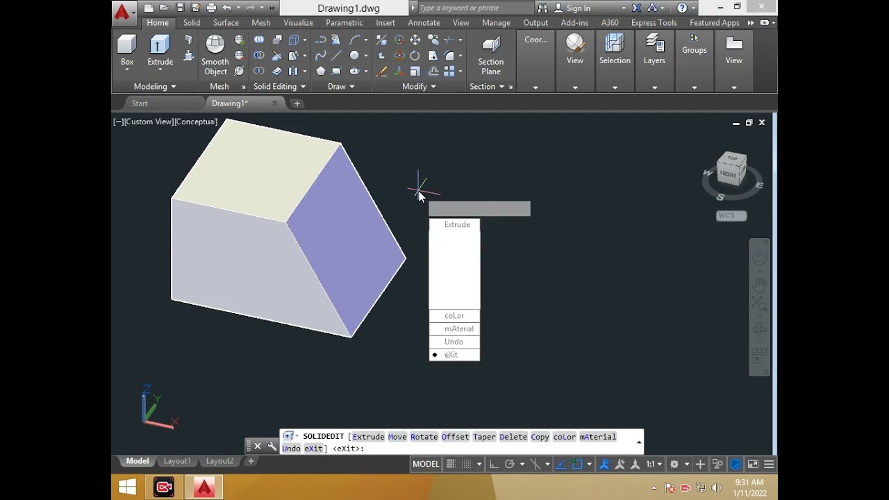Toggle polar tracking in status bar

(x=509, y=464)
